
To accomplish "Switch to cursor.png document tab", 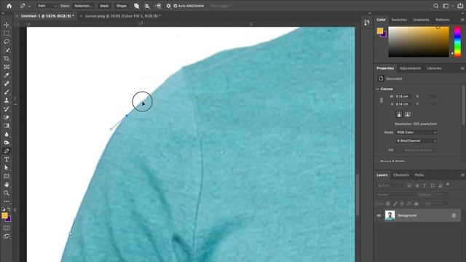I will pyautogui.click(x=122, y=16).
